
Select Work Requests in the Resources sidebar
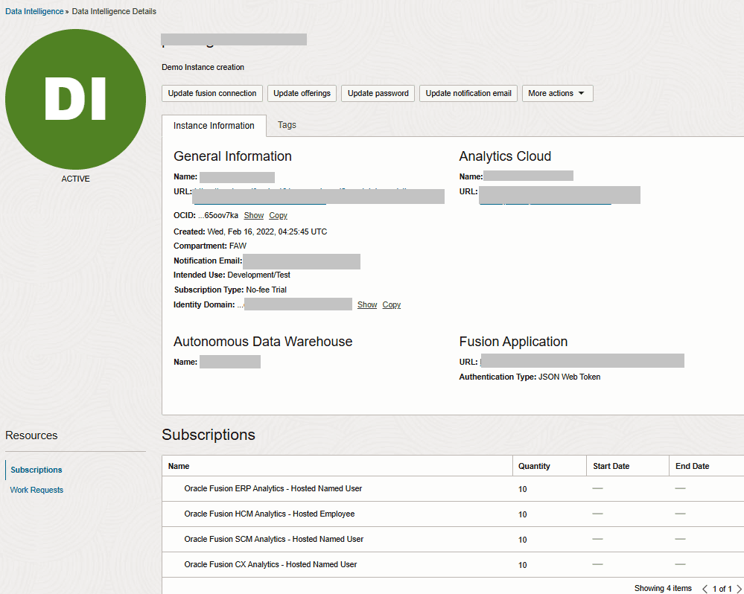tap(36, 490)
